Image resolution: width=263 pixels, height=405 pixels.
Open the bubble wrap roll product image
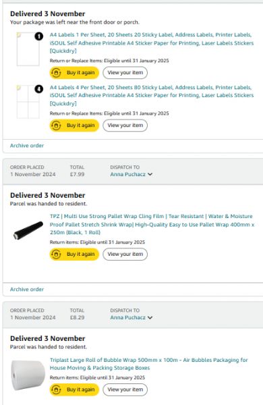coord(28,375)
